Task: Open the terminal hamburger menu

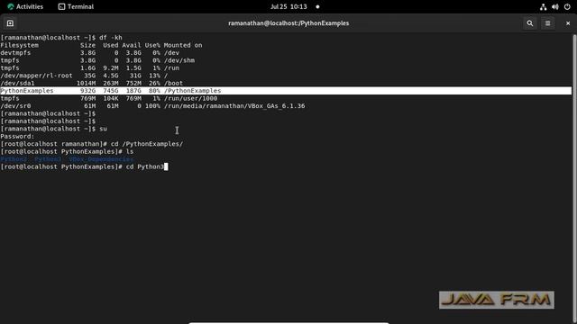Action: pos(547,23)
